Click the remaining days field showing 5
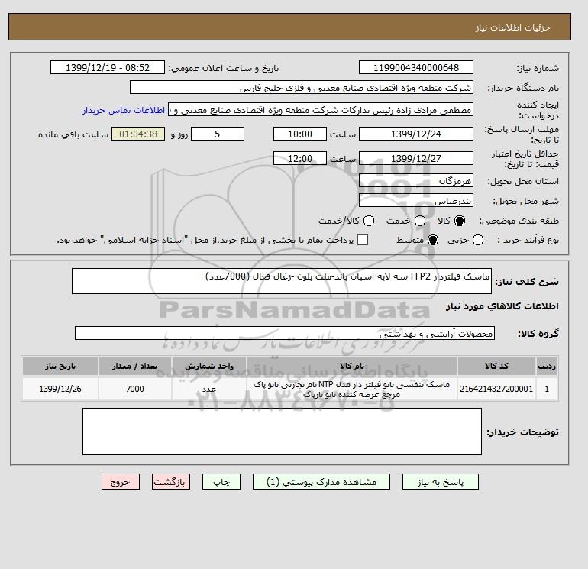The height and width of the screenshot is (569, 588). point(218,134)
